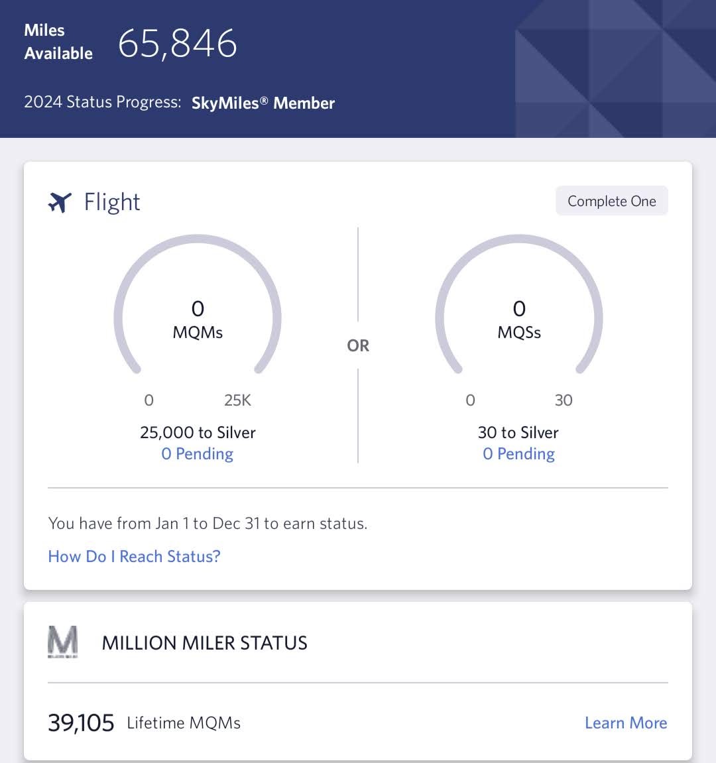Screen dimensions: 716x763
Task: View 0 Pending under MQMs
Action: pyautogui.click(x=197, y=453)
